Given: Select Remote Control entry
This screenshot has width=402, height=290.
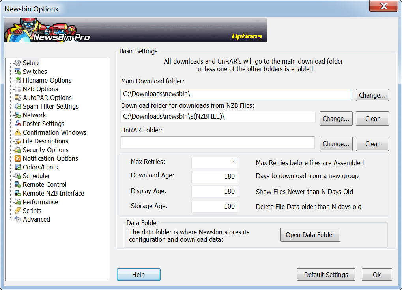Looking at the screenshot, I should coord(45,185).
